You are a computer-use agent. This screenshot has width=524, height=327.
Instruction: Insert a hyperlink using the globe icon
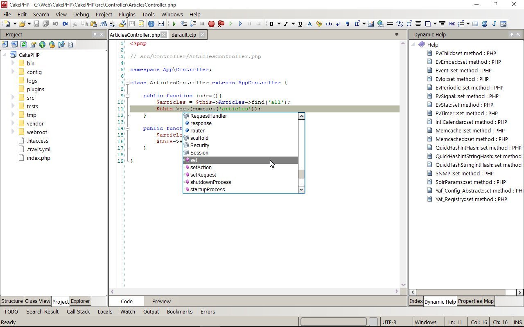(x=381, y=24)
